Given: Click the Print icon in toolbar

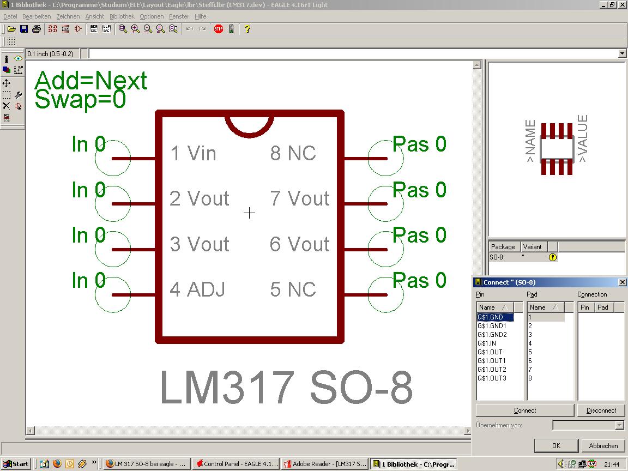Looking at the screenshot, I should click(x=37, y=29).
